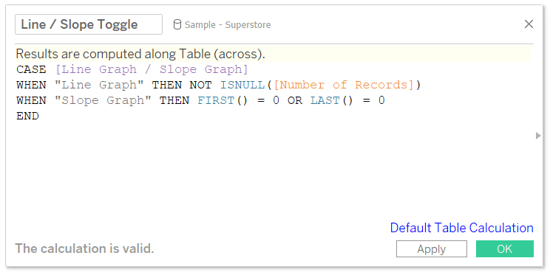
Task: Click the database icon beside Sample - Superstore
Action: [177, 24]
